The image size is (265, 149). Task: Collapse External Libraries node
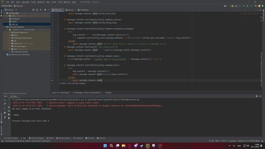tap(5, 27)
